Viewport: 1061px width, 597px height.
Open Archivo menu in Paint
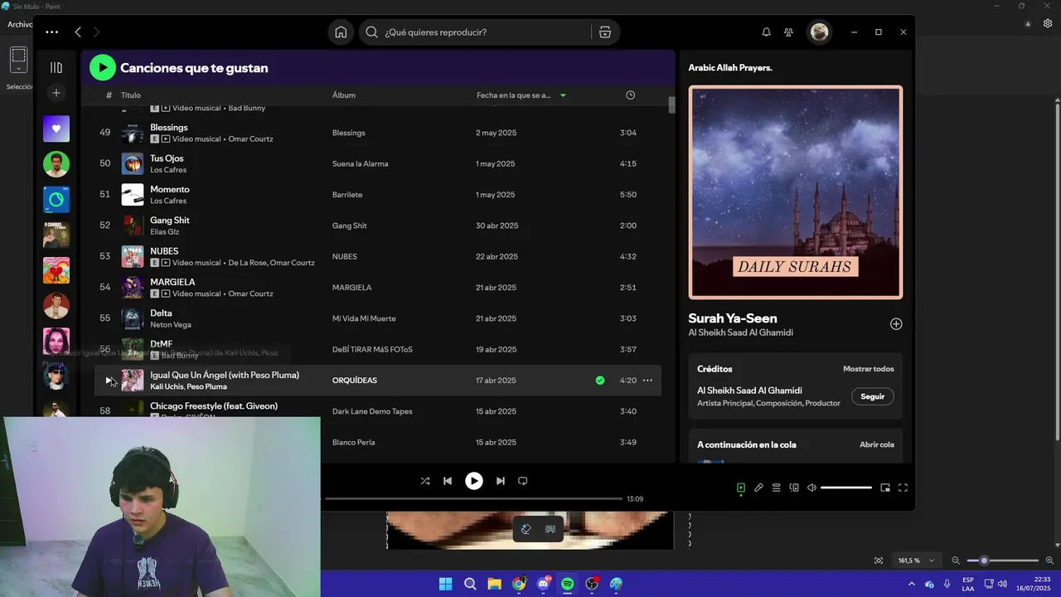[19, 25]
